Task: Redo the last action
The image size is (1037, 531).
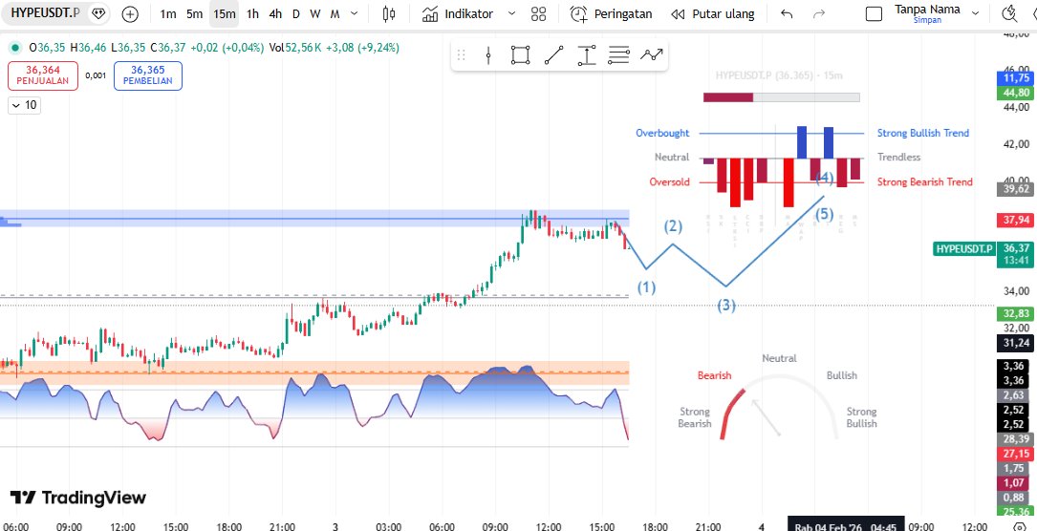Action: pyautogui.click(x=819, y=14)
